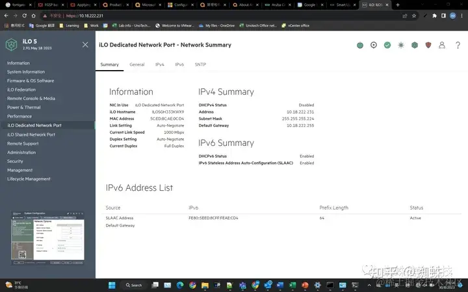Viewport: 468px width, 292px height.
Task: Click the green checkmark health status icon
Action: pos(387,45)
